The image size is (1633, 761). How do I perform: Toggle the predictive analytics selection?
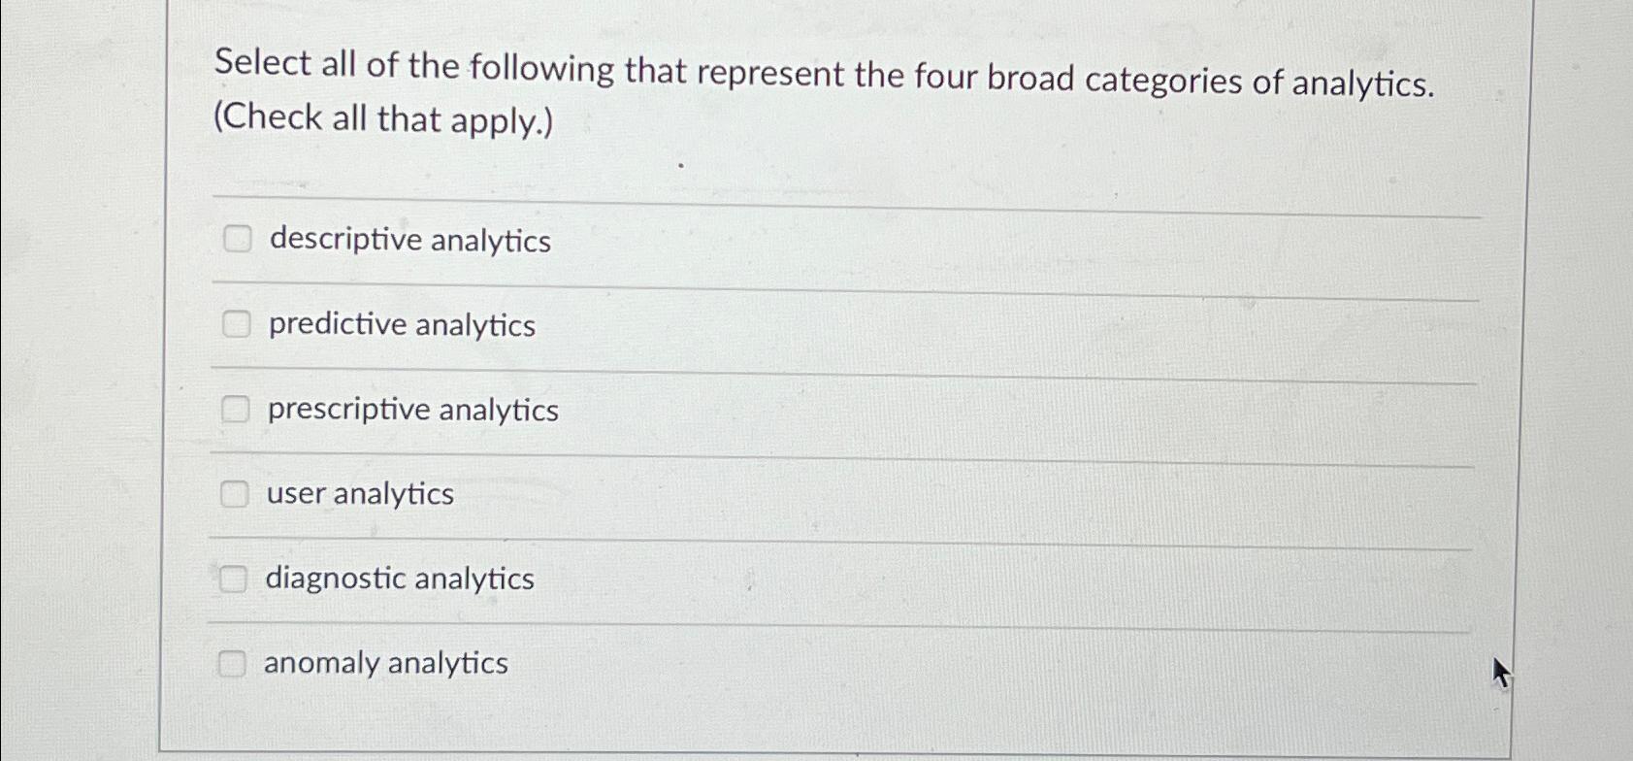click(x=236, y=324)
